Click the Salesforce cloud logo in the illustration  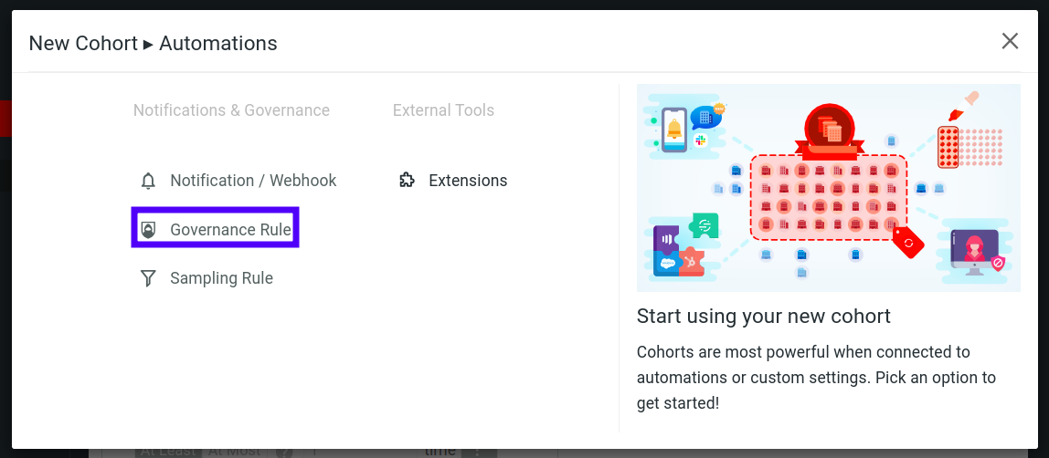coord(667,263)
